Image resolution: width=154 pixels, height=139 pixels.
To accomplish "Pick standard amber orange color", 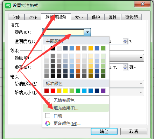I will click(59, 91).
